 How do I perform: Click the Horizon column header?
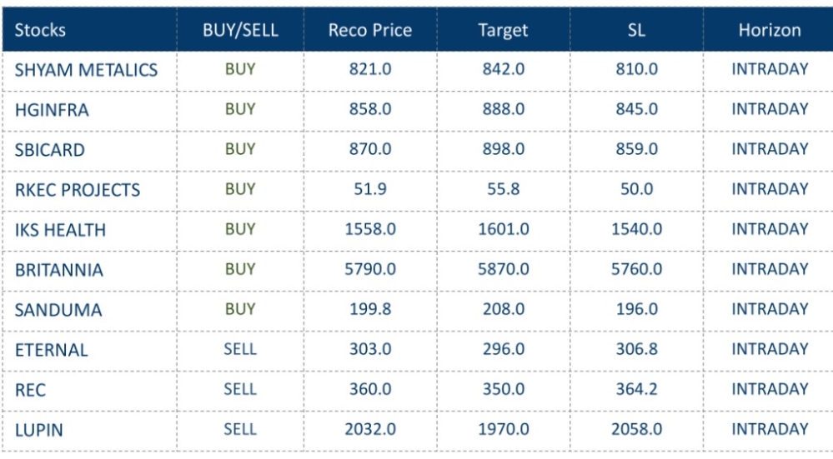click(769, 31)
